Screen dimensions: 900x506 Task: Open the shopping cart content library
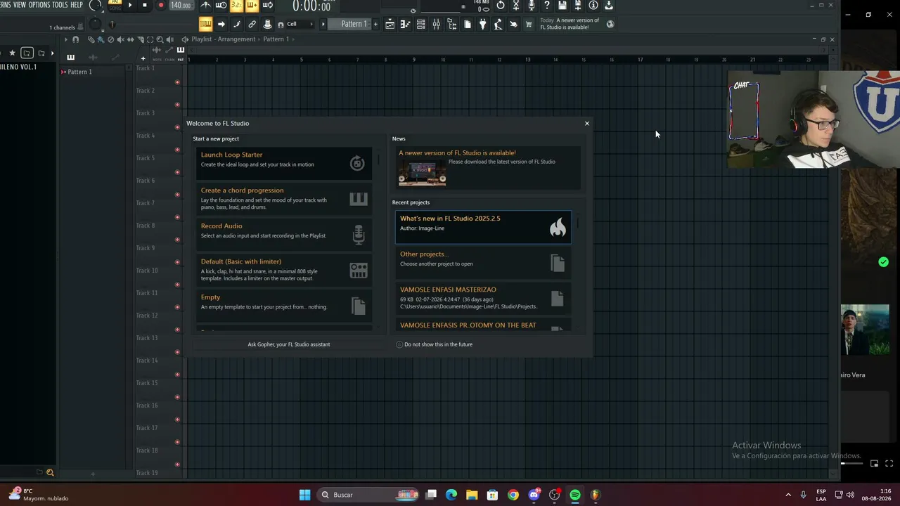529,24
